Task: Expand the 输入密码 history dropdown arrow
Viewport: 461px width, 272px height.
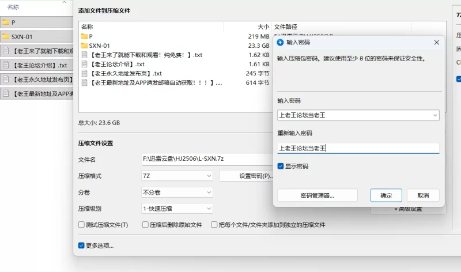Action: [x=435, y=115]
